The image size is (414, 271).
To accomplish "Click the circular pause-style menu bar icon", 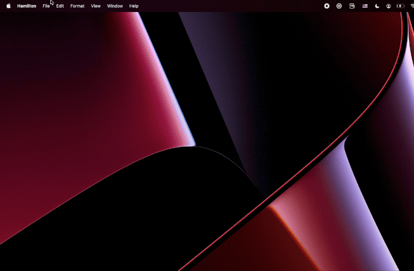I will point(339,6).
